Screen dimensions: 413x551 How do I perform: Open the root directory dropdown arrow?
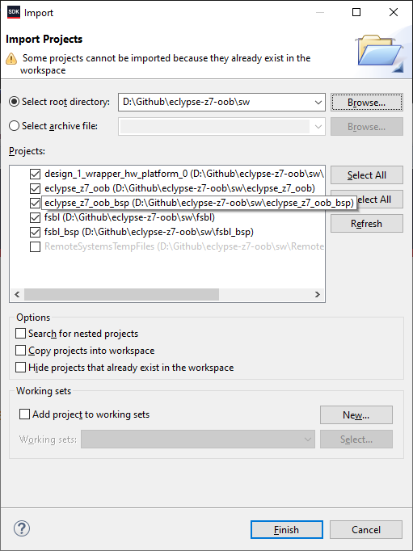[318, 103]
